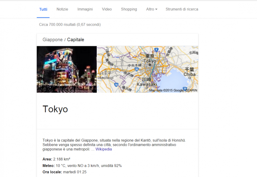Click the route 4 marker on map
This screenshot has height=177, width=257.
tap(156, 50)
